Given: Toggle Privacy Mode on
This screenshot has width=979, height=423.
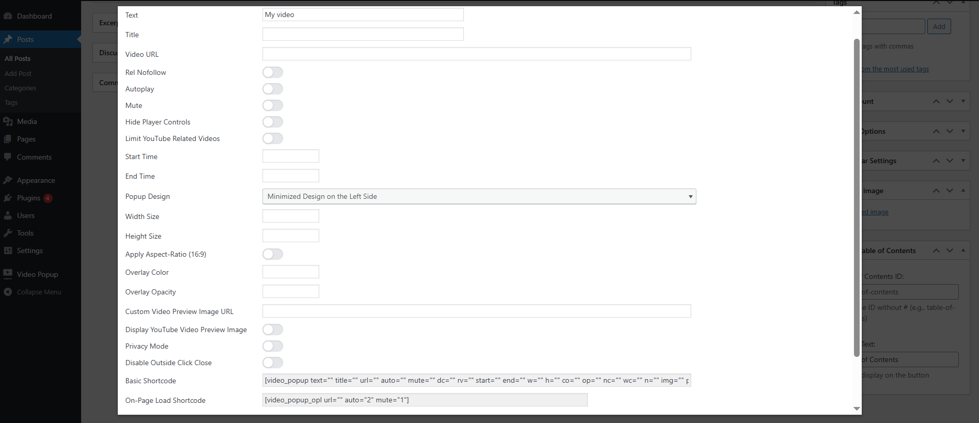Looking at the screenshot, I should tap(273, 346).
